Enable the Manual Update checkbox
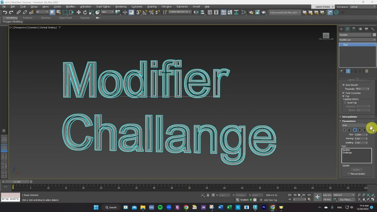Screen dimensions: 377x212 coord(349,174)
